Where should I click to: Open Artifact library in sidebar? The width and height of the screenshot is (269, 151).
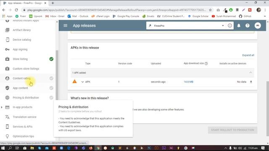(x=21, y=30)
